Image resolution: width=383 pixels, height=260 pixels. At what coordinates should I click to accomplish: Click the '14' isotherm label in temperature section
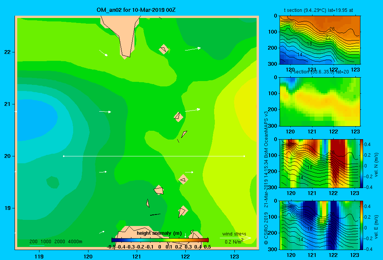click(x=300, y=55)
